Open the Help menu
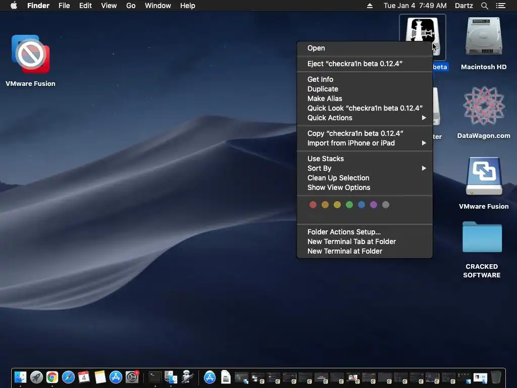 pyautogui.click(x=188, y=6)
